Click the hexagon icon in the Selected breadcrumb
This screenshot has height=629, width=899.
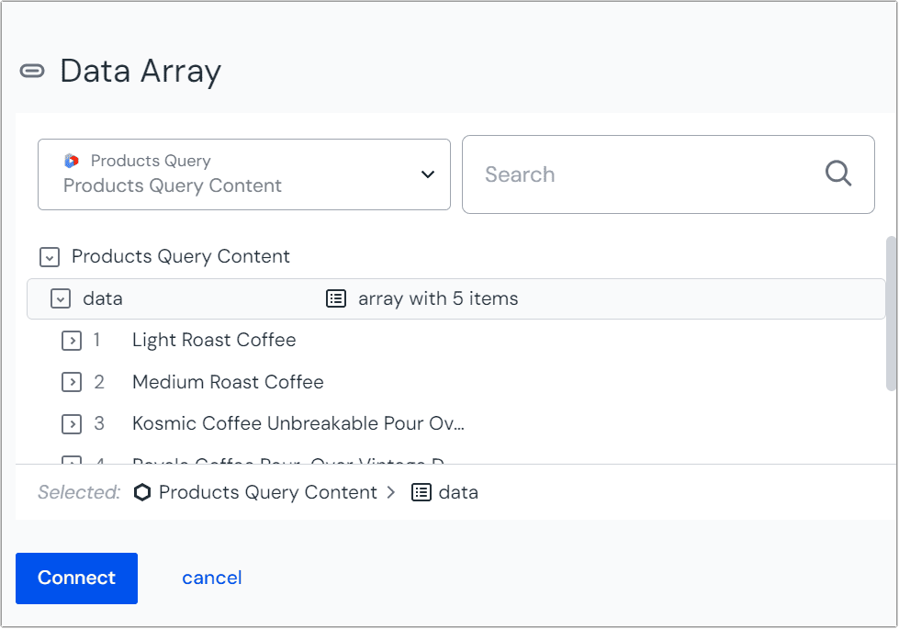[142, 492]
